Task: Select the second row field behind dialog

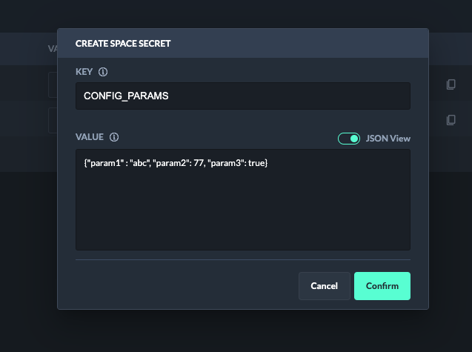Action: pos(53,119)
